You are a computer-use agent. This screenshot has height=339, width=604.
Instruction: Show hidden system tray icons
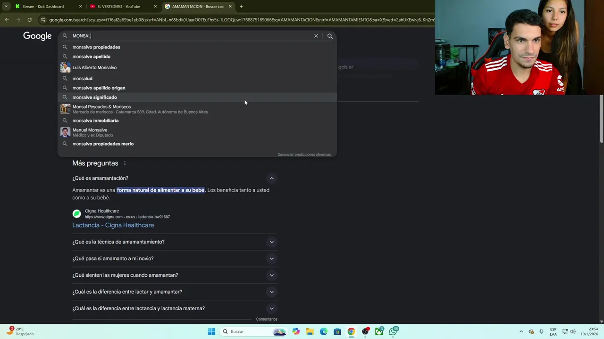521,331
